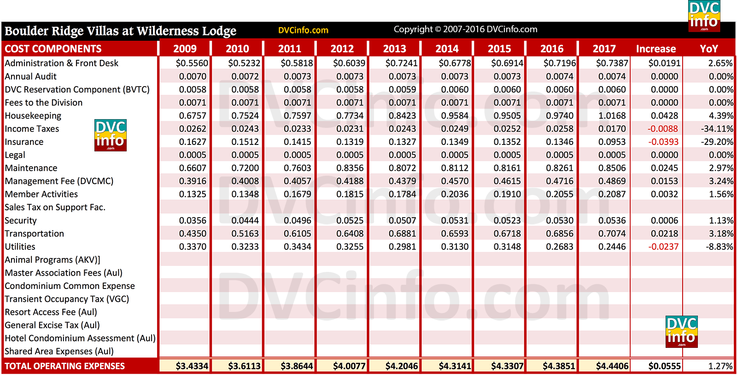The height and width of the screenshot is (375, 737).
Task: Click Housekeeping 2017 value 1.0168
Action: click(612, 115)
